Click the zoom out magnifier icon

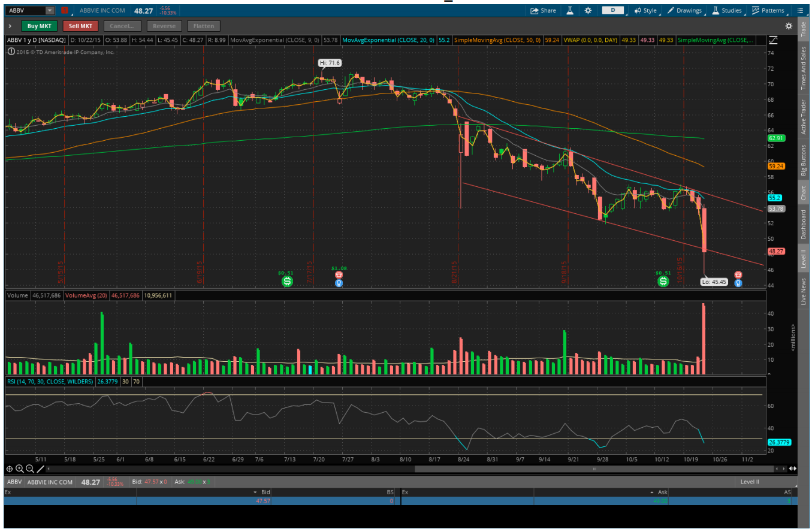pos(29,468)
